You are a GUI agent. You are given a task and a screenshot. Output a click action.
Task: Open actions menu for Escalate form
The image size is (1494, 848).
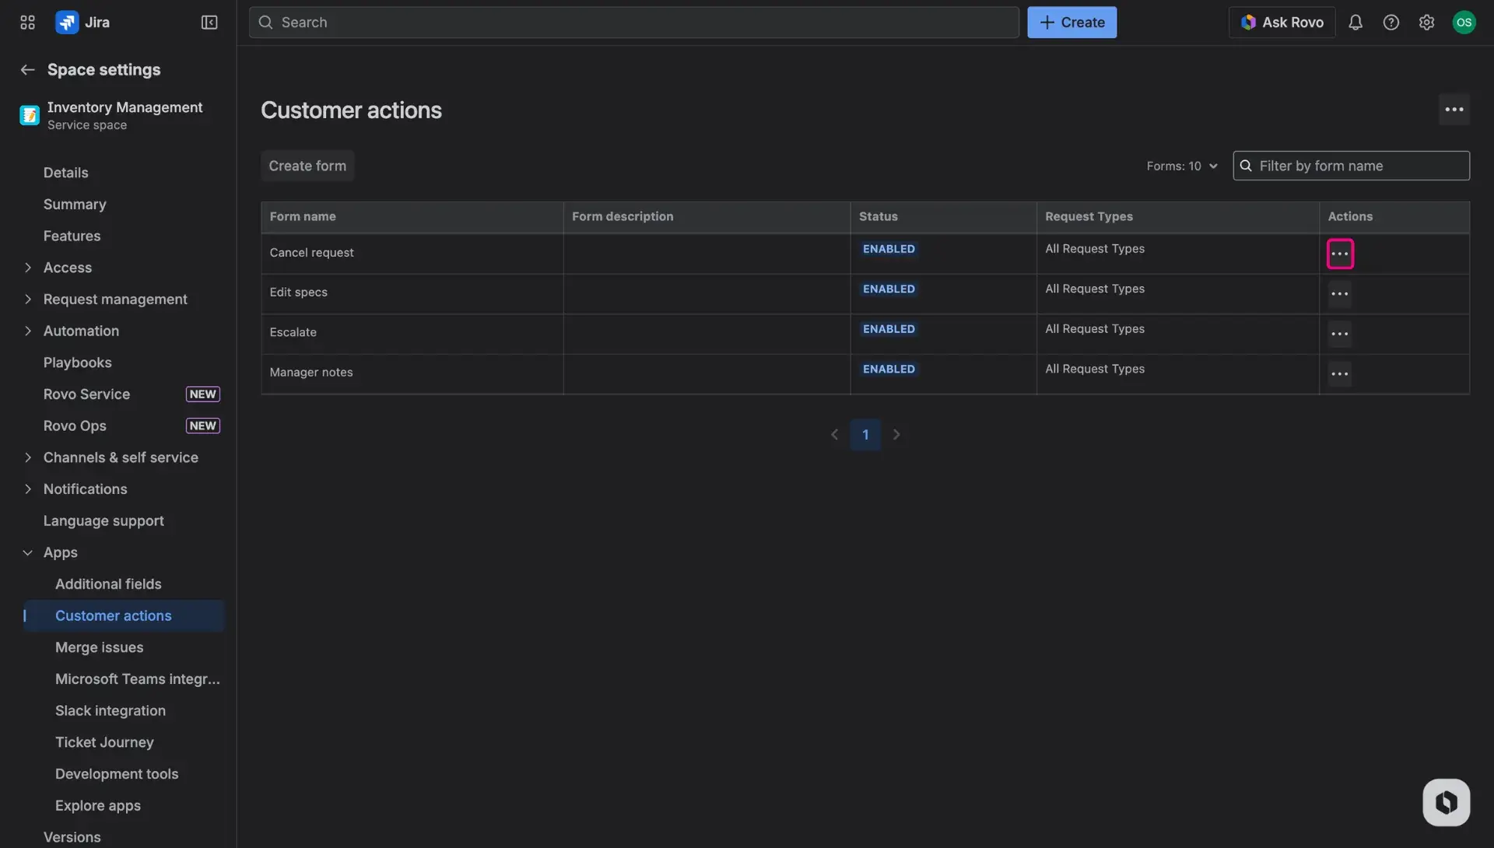[x=1340, y=334]
